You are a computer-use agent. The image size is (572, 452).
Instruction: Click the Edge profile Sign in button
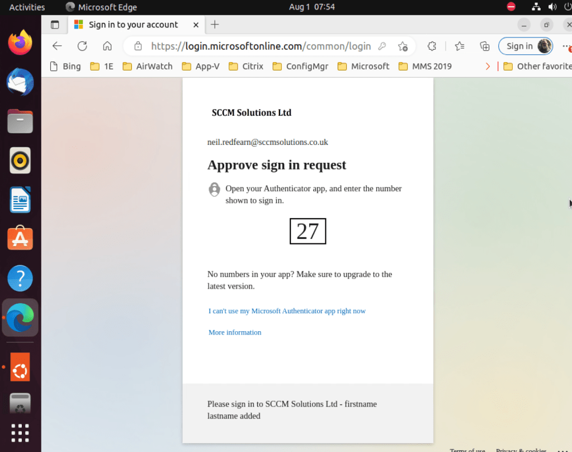point(526,46)
